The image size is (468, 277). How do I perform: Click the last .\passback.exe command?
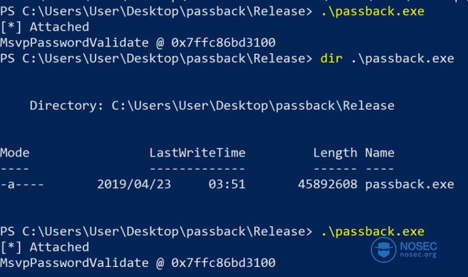[373, 232]
